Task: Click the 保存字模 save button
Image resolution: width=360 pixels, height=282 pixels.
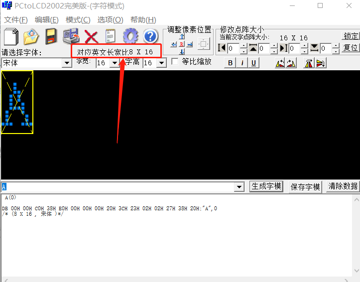Action: coord(305,187)
